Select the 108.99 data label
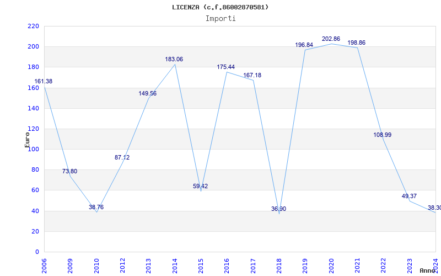This screenshot has width=441, height=276. tap(383, 135)
